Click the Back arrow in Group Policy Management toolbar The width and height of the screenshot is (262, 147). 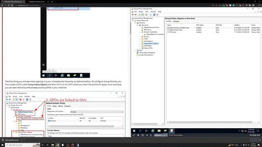point(133,15)
